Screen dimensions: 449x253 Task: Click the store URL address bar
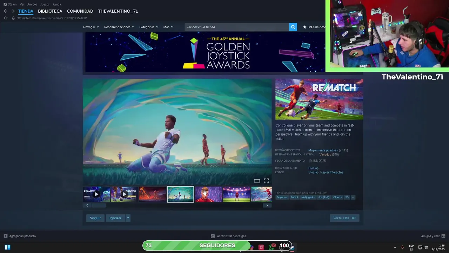click(x=52, y=18)
